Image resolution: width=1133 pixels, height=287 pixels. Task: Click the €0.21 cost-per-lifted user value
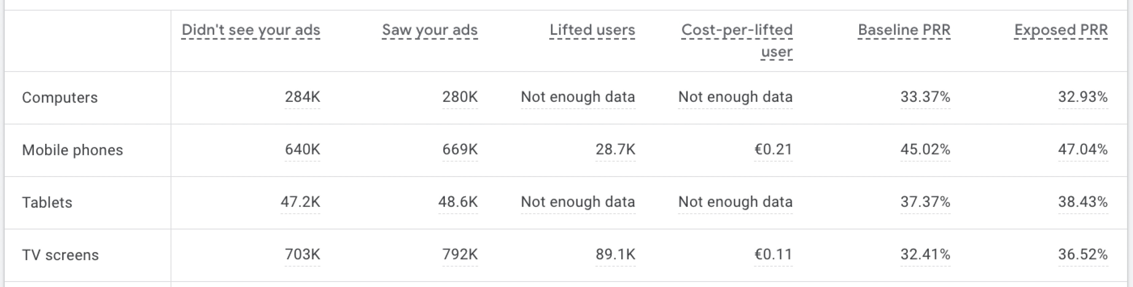[773, 149]
